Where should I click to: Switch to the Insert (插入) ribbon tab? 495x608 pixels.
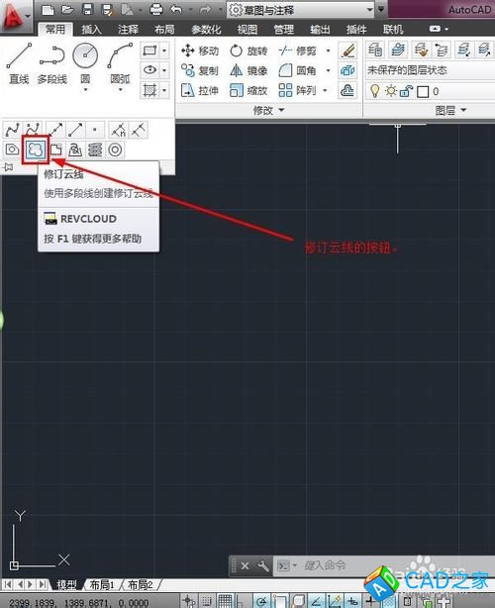pyautogui.click(x=91, y=30)
